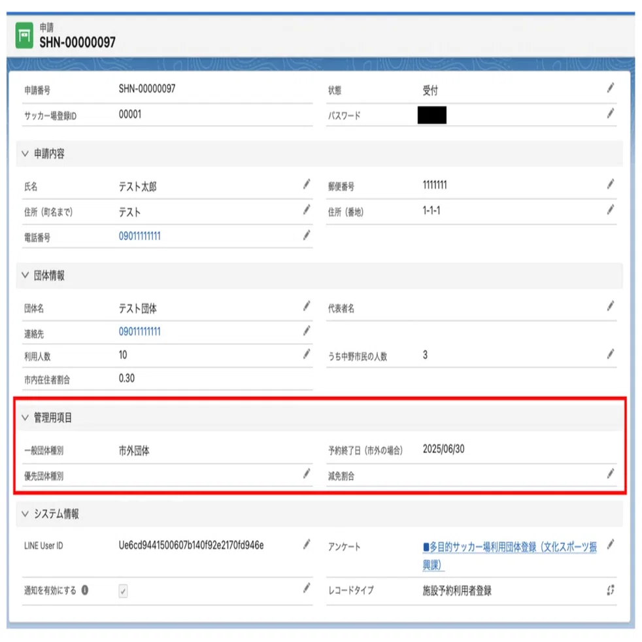The height and width of the screenshot is (642, 642).
Task: Edit the 代表者名 field pencil icon
Action: tap(611, 306)
